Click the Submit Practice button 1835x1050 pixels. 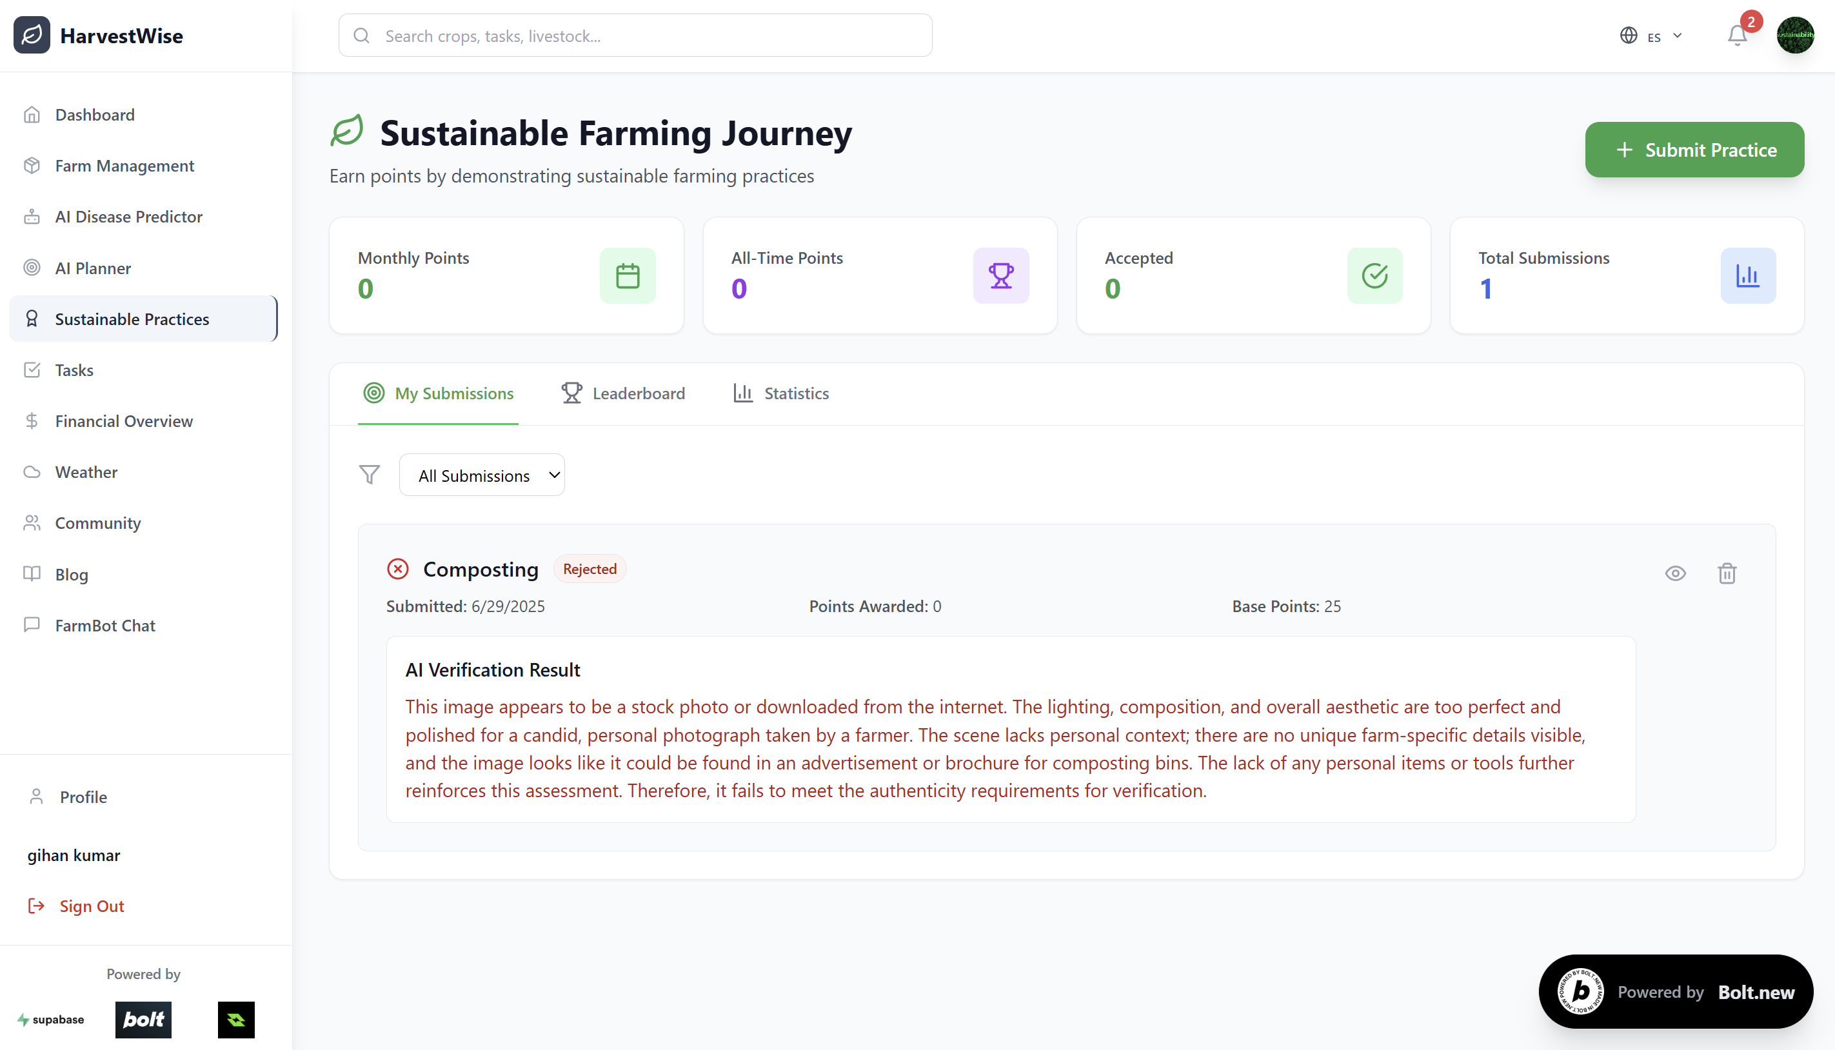pos(1694,149)
